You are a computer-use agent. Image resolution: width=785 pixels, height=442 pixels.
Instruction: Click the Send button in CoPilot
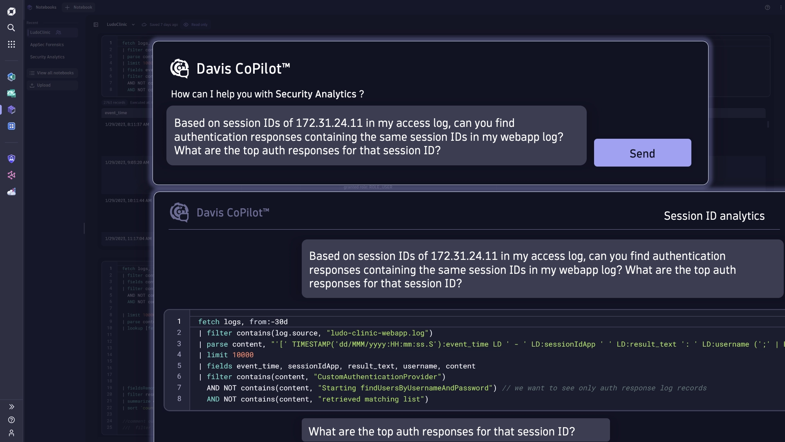tap(642, 153)
